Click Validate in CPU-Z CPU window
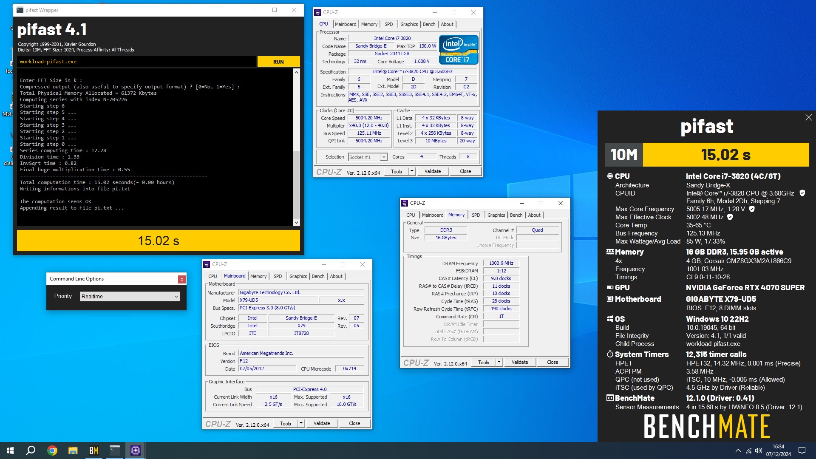Viewport: 816px width, 459px height. tap(433, 171)
